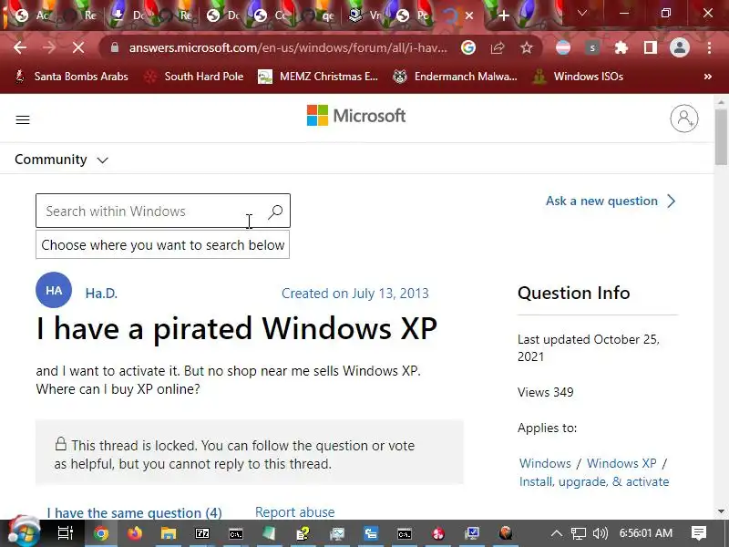Open the tab search dropdown arrow

(x=581, y=14)
